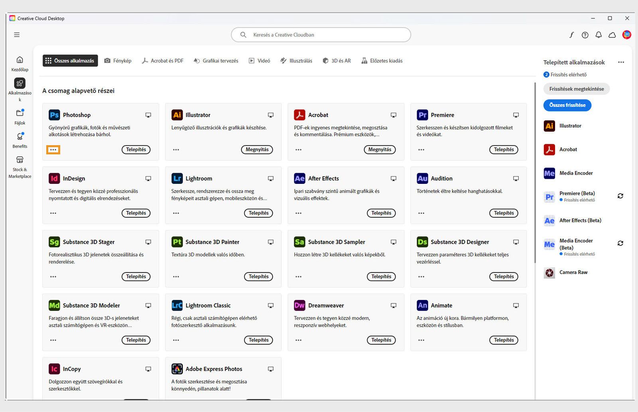Open the hamburger menu icon
638x412 pixels.
(17, 35)
